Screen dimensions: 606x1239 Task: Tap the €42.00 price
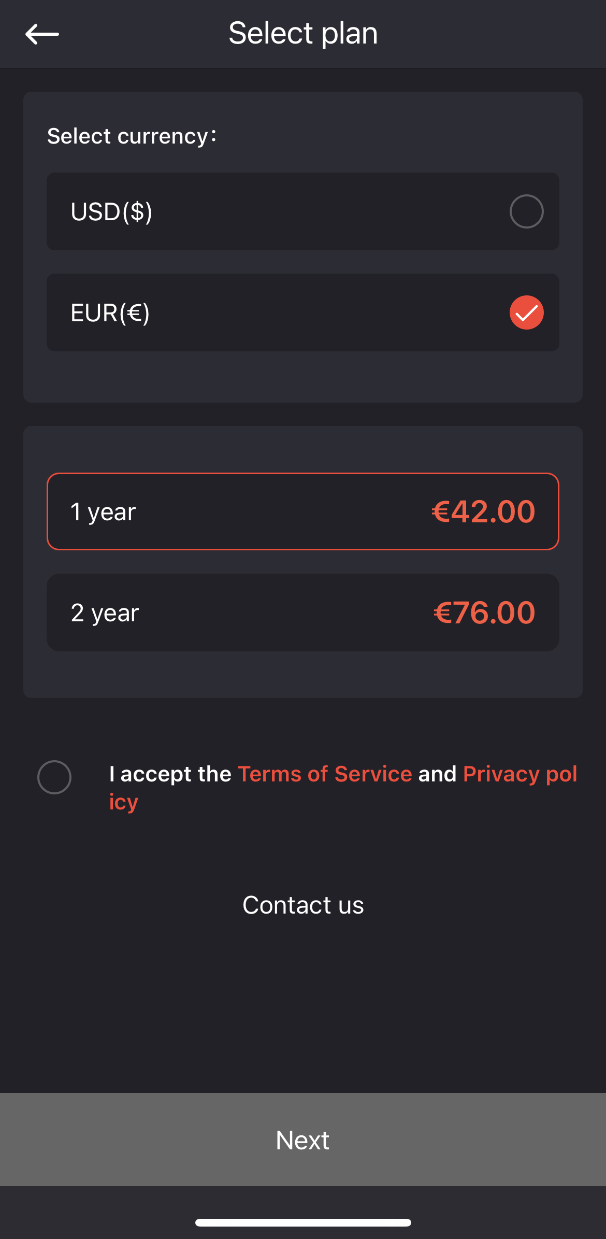483,512
